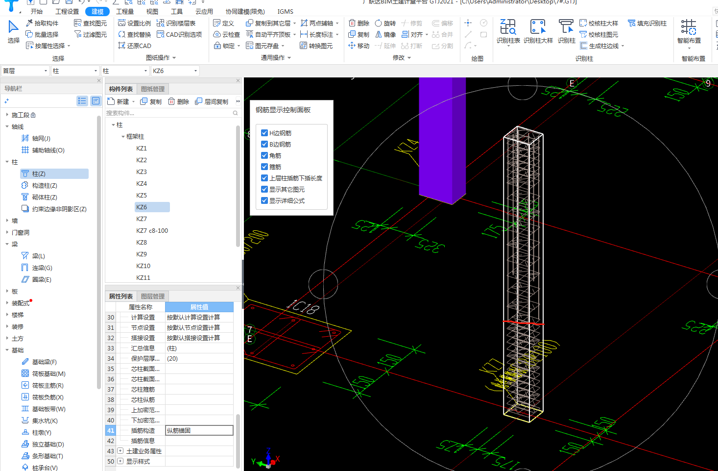Click 识别柱大样 recognize column detail
This screenshot has height=471, width=718.
538,31
